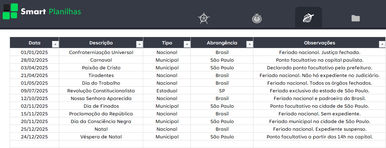
Task: Open the radar chart dashboard icon
Action: click(x=204, y=18)
